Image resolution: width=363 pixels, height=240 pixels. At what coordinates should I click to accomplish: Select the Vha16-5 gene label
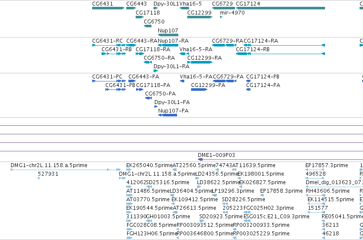[191, 4]
